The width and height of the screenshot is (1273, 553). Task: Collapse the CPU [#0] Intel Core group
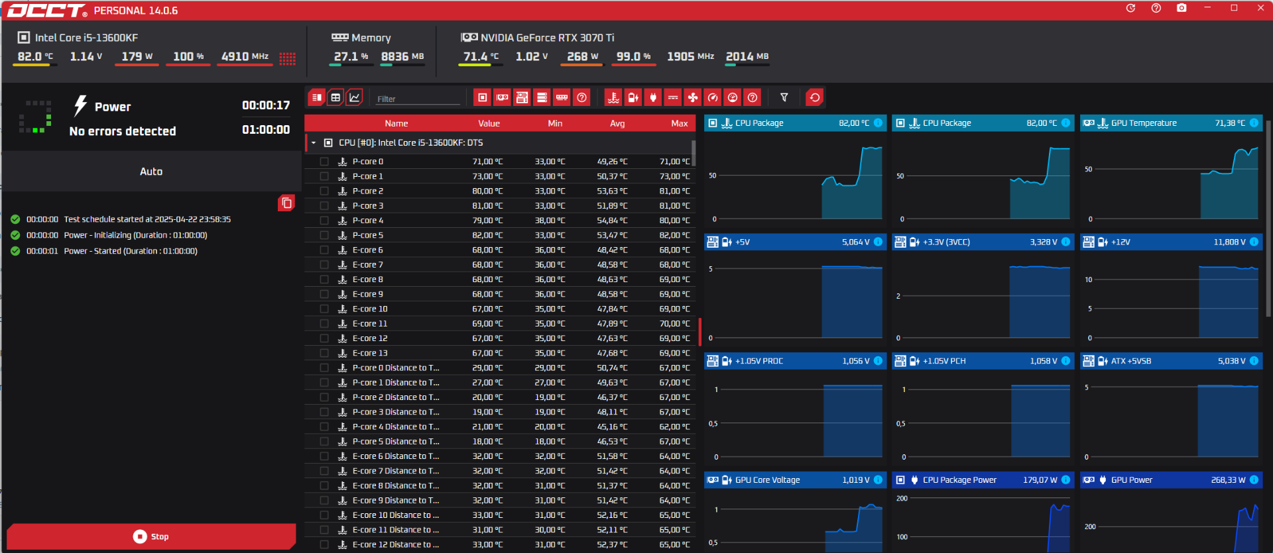click(x=314, y=143)
